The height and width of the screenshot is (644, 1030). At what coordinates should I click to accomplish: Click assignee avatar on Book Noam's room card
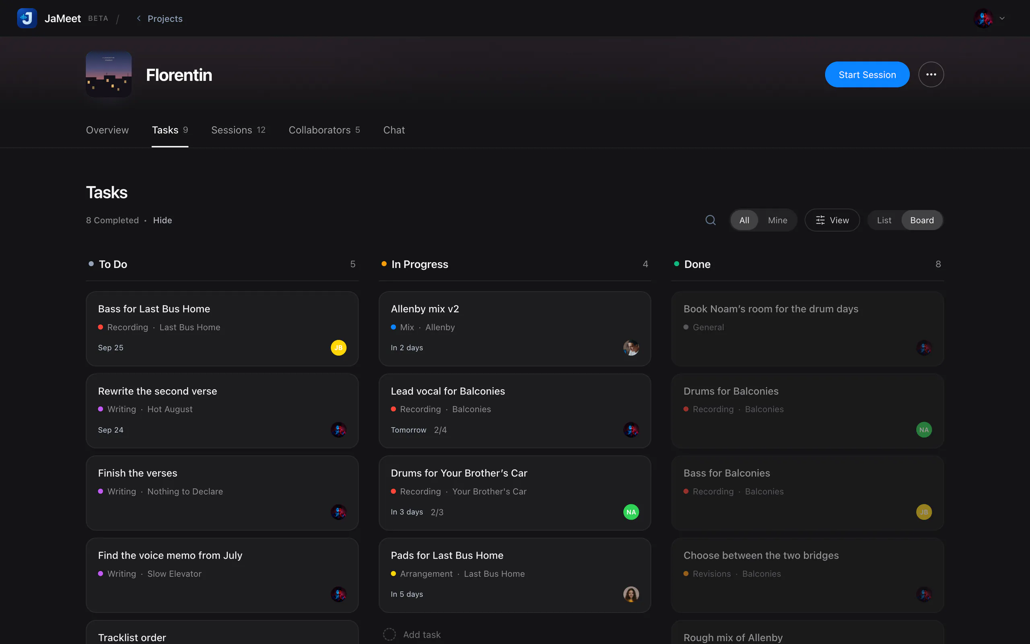[x=924, y=347]
